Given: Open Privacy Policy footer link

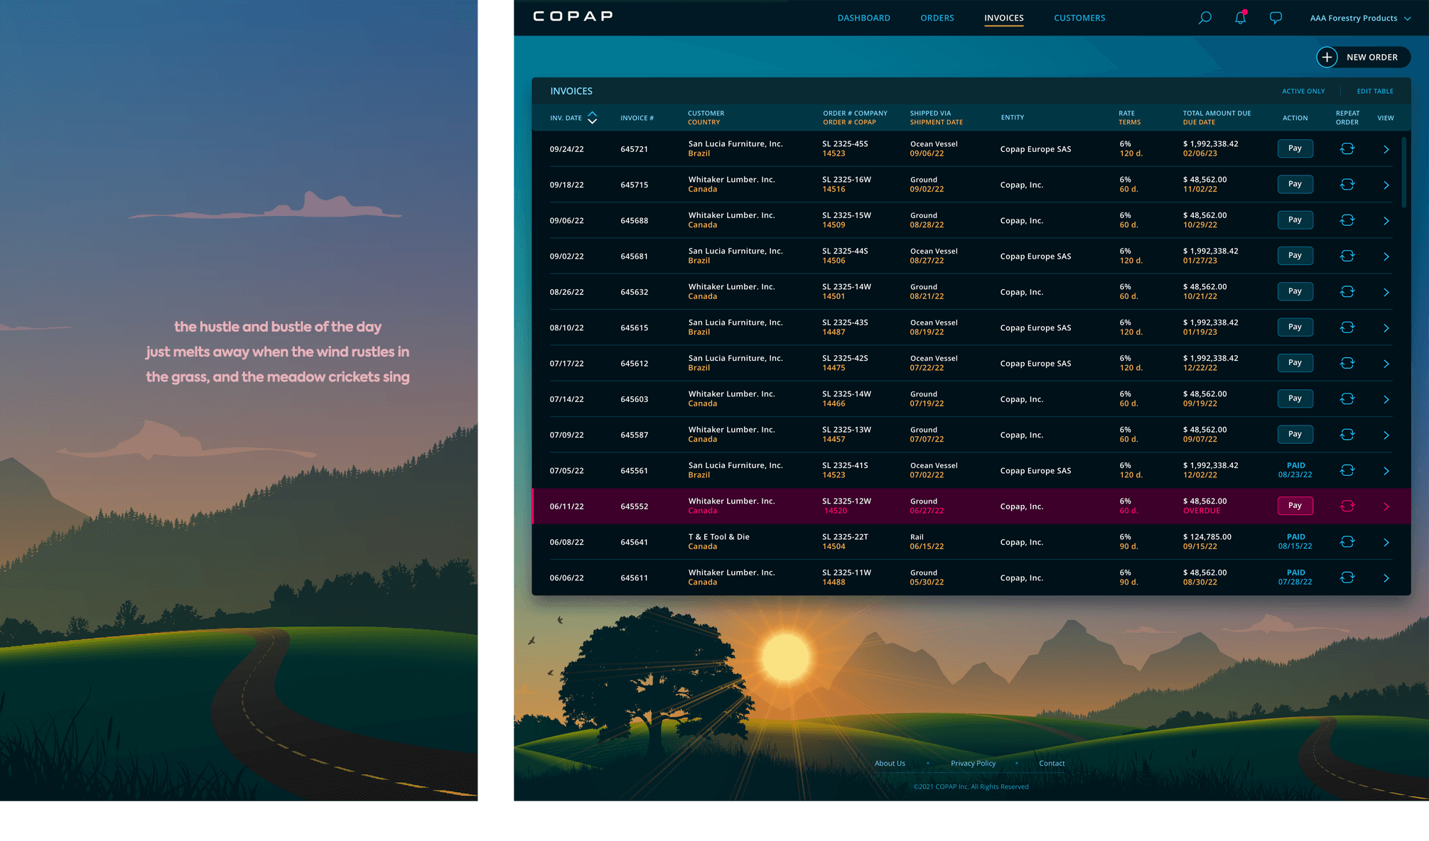Looking at the screenshot, I should [973, 763].
